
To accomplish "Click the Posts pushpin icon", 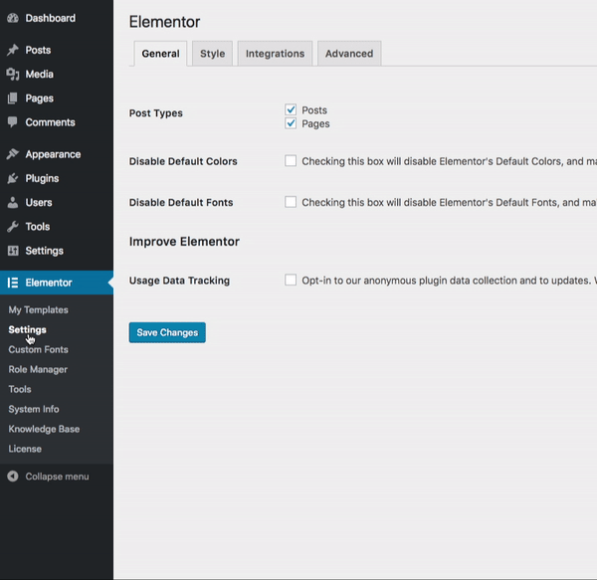I will (x=12, y=50).
